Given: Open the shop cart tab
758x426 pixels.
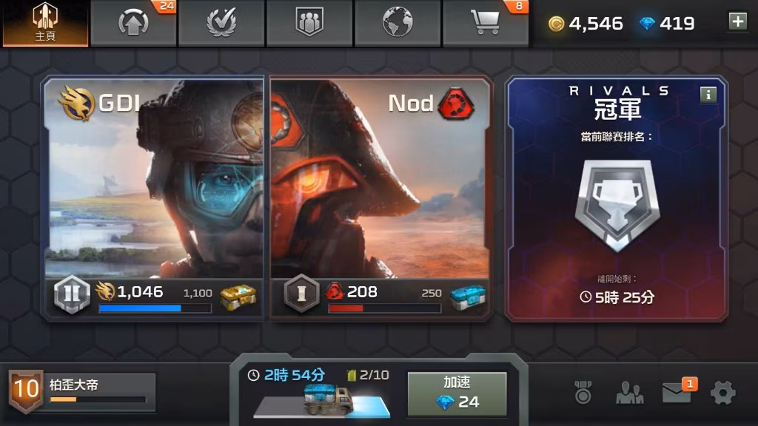Looking at the screenshot, I should pyautogui.click(x=486, y=22).
